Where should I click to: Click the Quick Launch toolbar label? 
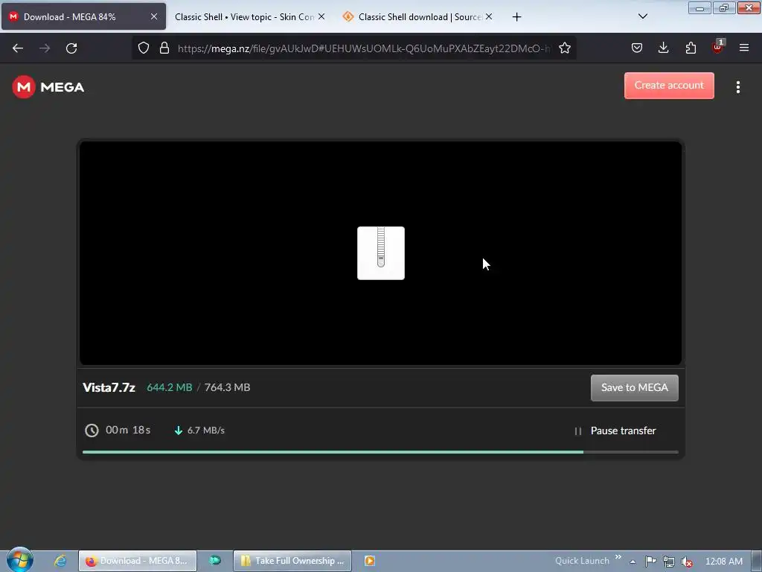coord(582,561)
